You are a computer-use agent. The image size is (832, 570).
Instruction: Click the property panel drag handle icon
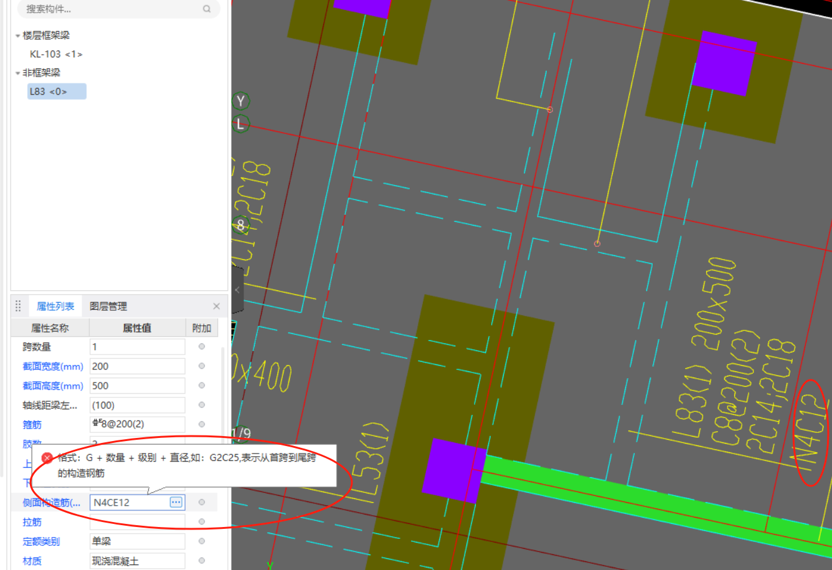pos(18,306)
